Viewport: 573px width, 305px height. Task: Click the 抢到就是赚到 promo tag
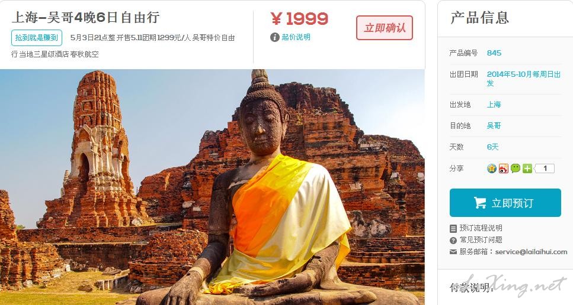(37, 38)
